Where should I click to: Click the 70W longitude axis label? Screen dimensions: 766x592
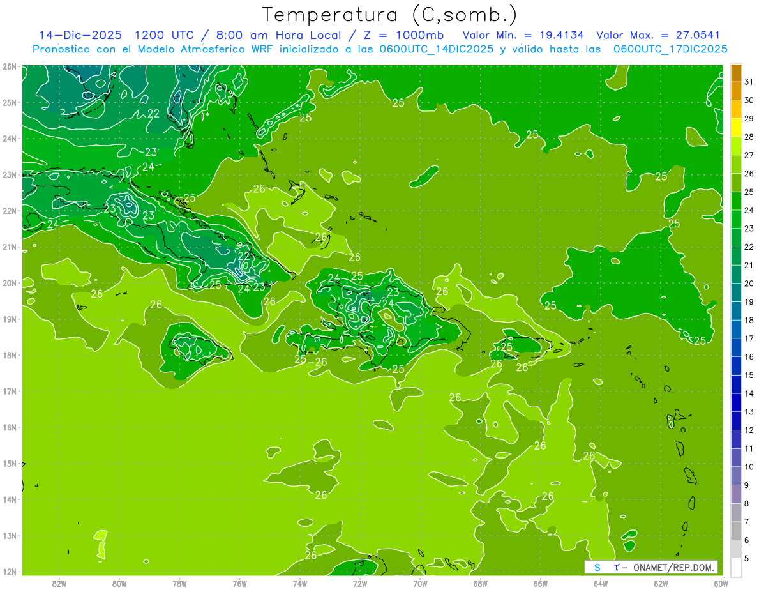coord(420,583)
